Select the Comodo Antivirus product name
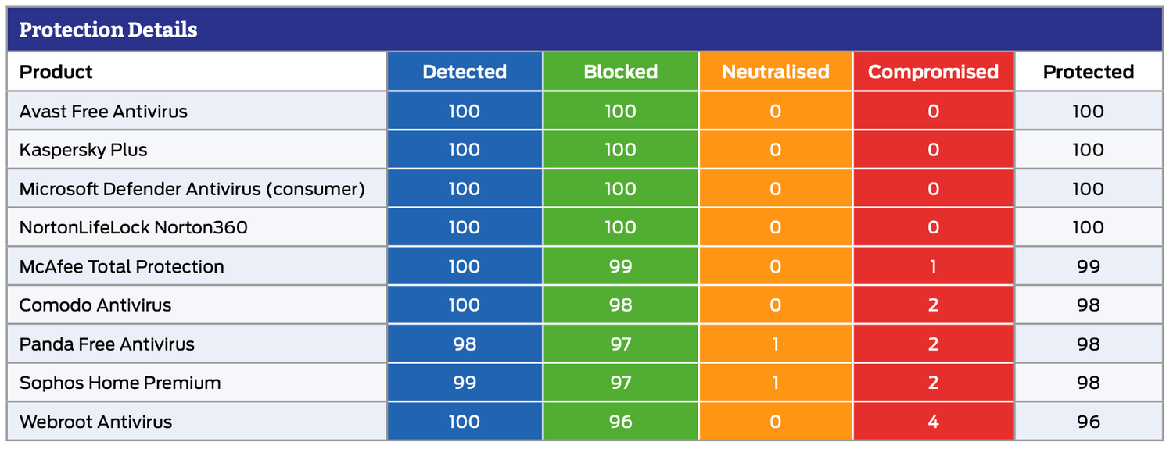Image resolution: width=1173 pixels, height=449 pixels. pyautogui.click(x=95, y=305)
